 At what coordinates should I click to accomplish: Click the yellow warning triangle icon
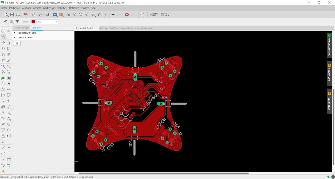tap(3, 171)
